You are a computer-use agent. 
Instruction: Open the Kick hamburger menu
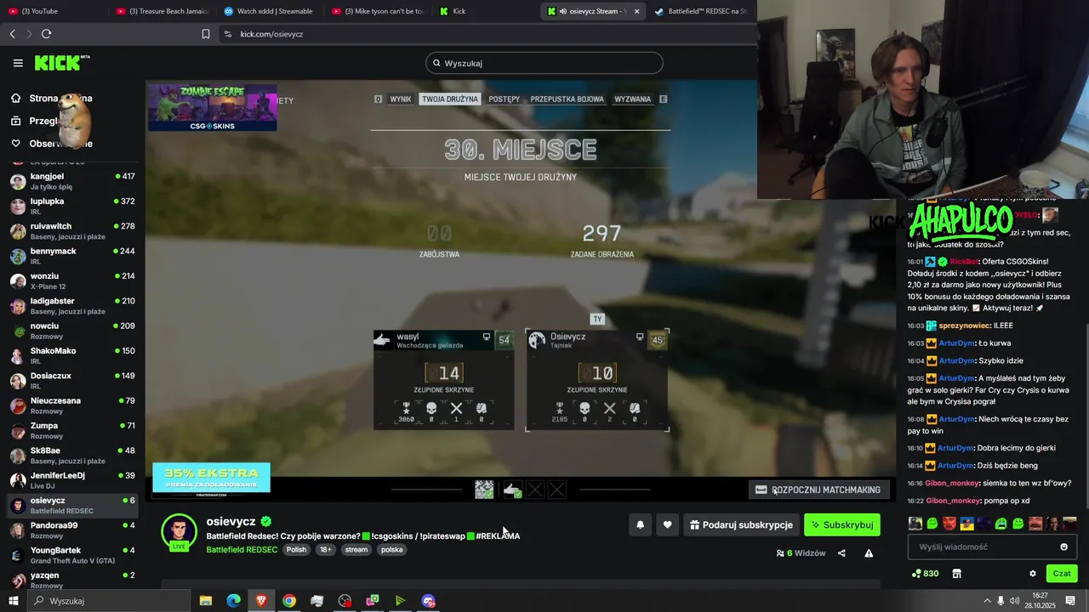(18, 63)
